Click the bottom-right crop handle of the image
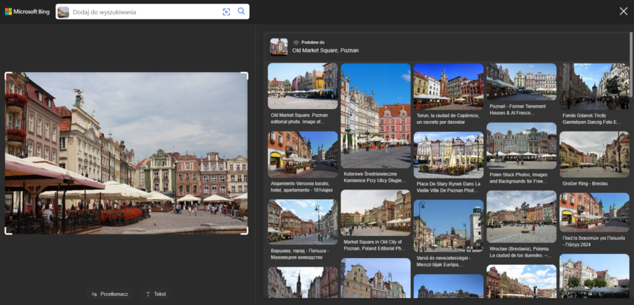The width and height of the screenshot is (634, 305). [x=245, y=231]
